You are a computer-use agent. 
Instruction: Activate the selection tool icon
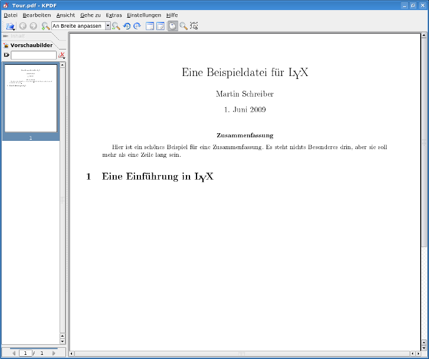(x=194, y=26)
